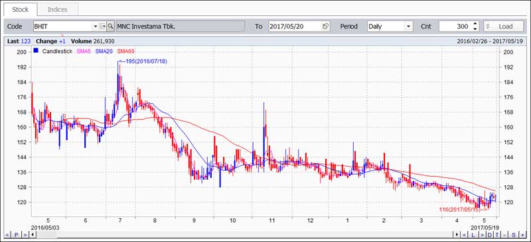The height and width of the screenshot is (242, 531).
Task: Click the Candlestick legend blue marker
Action: coord(36,51)
